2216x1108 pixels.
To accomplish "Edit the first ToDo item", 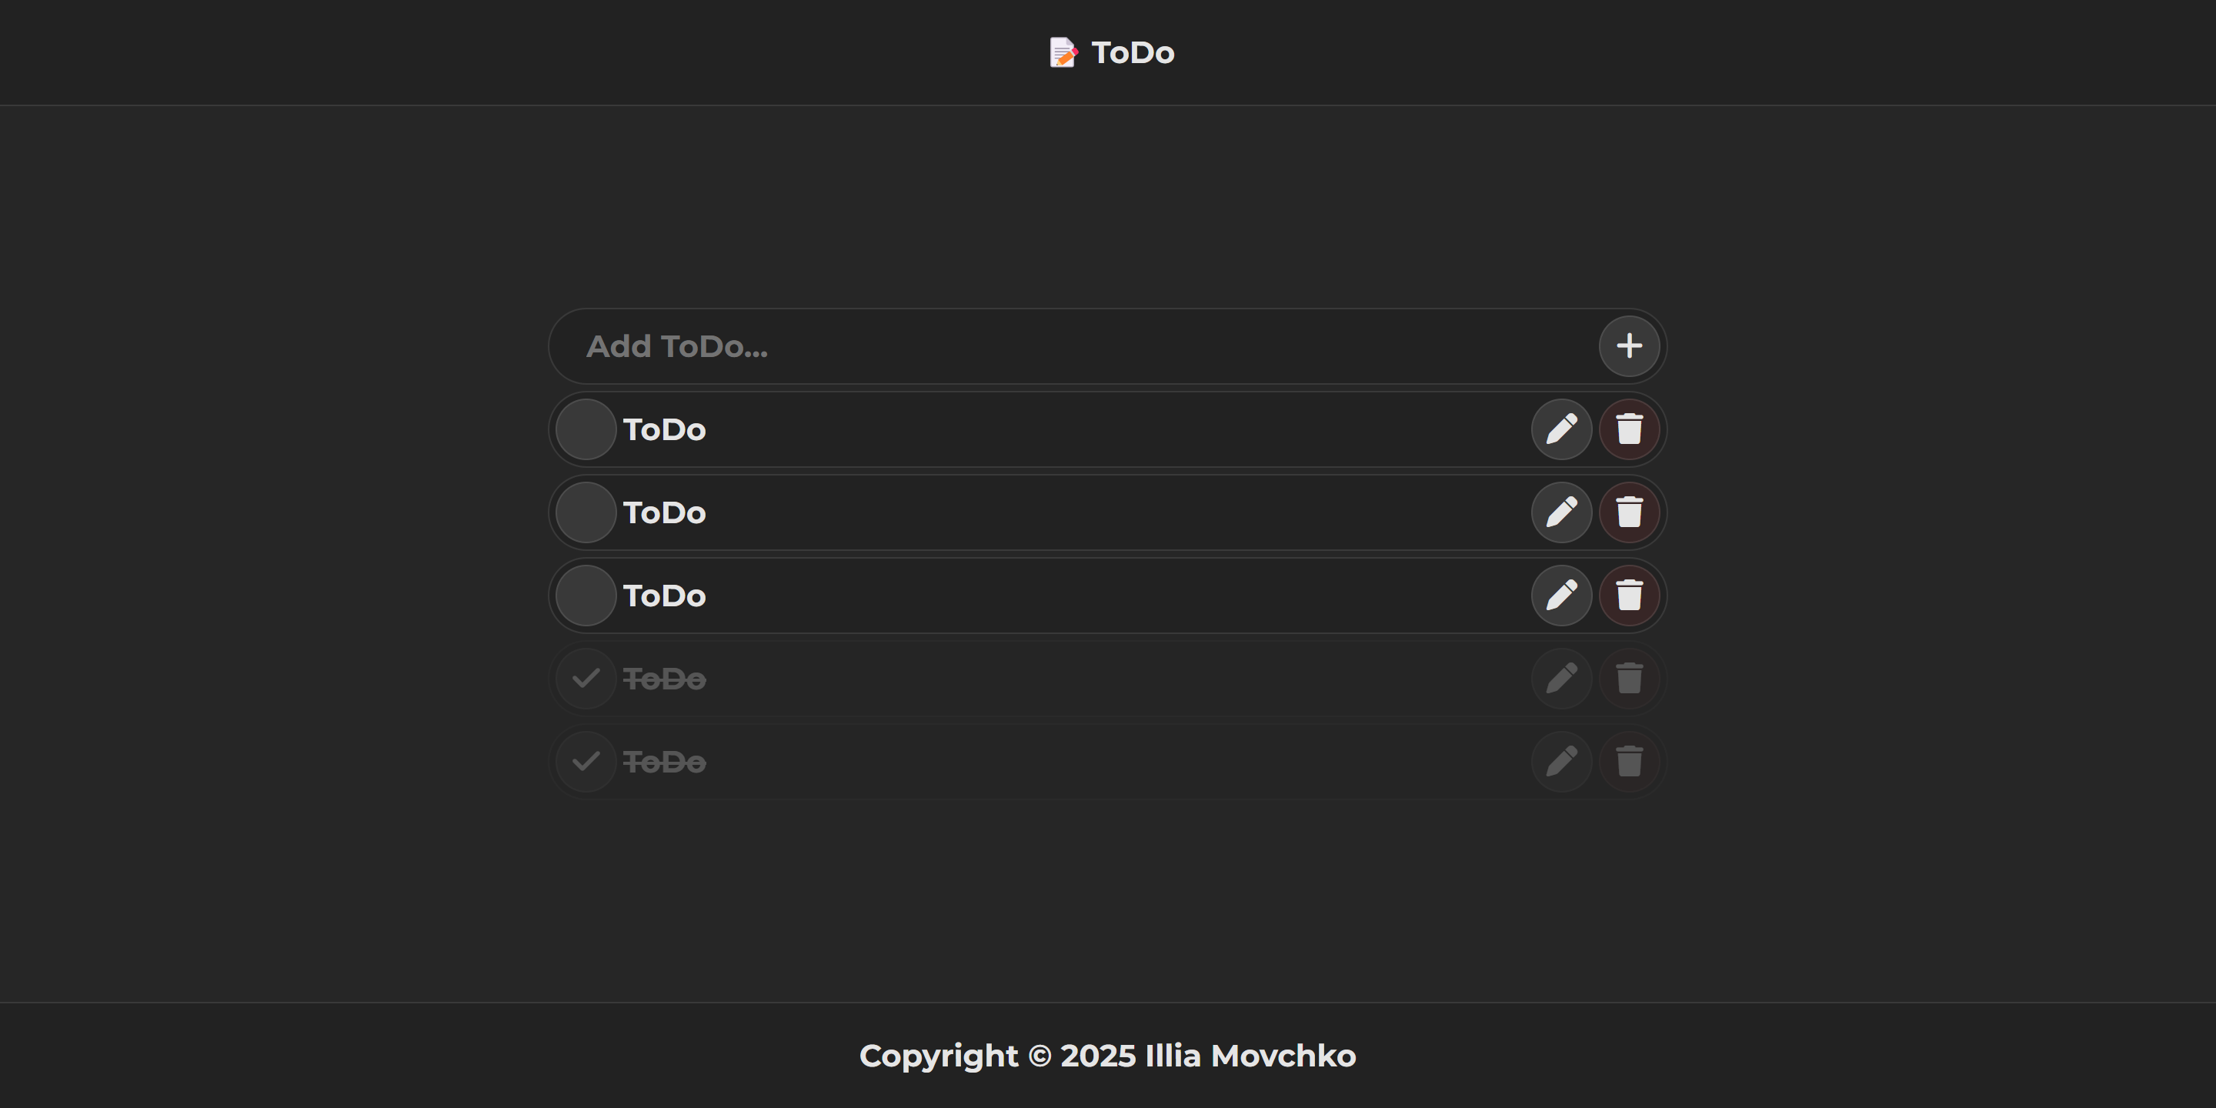I will 1561,429.
